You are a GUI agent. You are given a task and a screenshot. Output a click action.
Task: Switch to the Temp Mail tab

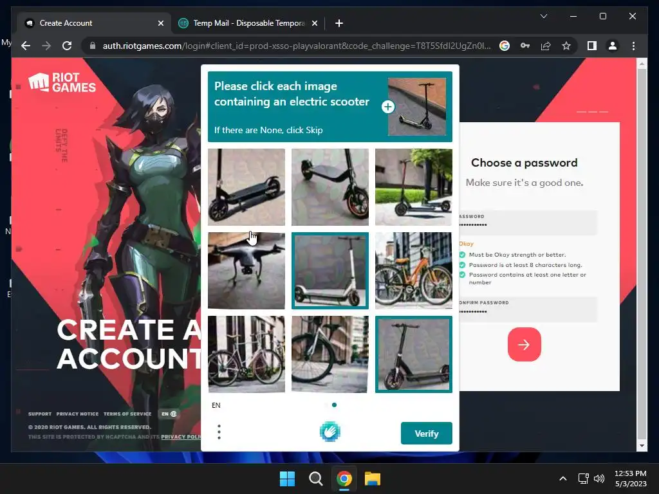pos(248,23)
